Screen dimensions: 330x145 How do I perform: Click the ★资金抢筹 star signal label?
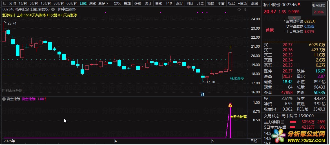tap(238, 117)
